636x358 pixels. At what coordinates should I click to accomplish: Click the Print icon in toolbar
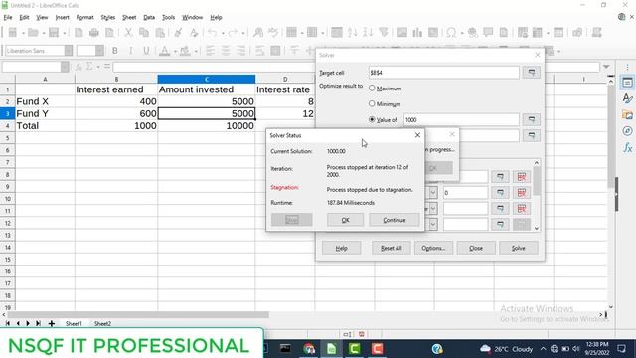94,33
